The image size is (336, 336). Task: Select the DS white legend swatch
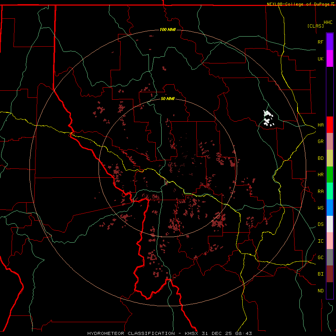330,224
